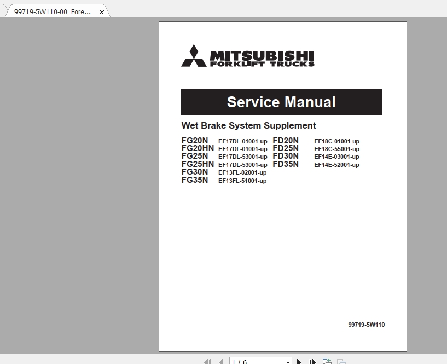Click the Mitsubishi three-diamond logo
Viewport: 447px width, 364px height.
[195, 55]
